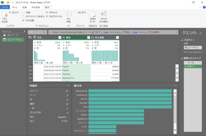Click the 日付 column datetime type icon
Viewport: 206px width, 136px height.
tap(35, 38)
